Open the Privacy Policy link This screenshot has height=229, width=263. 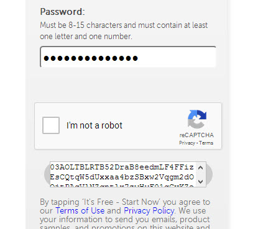[x=149, y=210]
